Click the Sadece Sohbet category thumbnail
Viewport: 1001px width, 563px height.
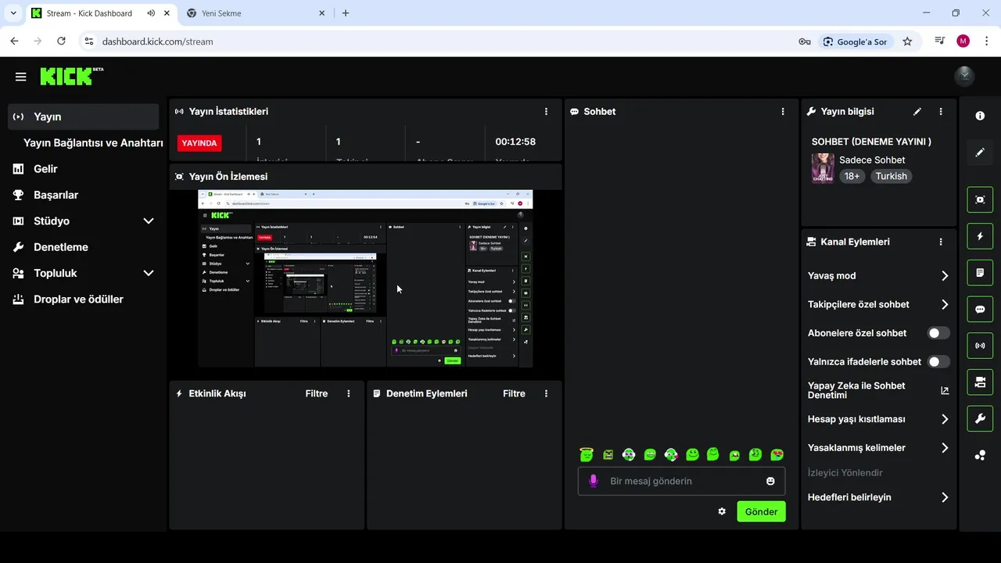coord(823,168)
